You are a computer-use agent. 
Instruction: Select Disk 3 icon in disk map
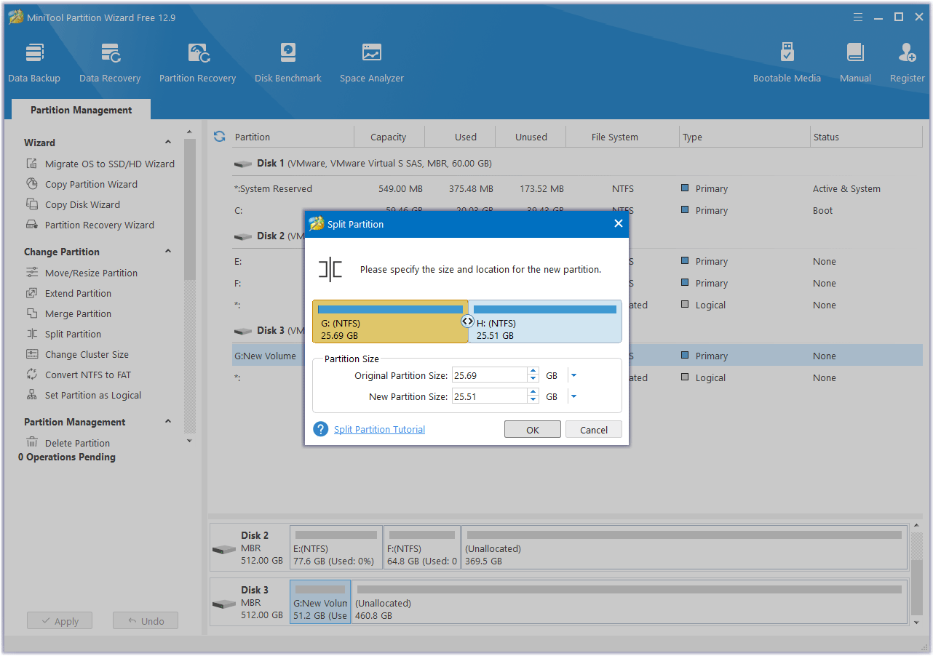point(224,604)
